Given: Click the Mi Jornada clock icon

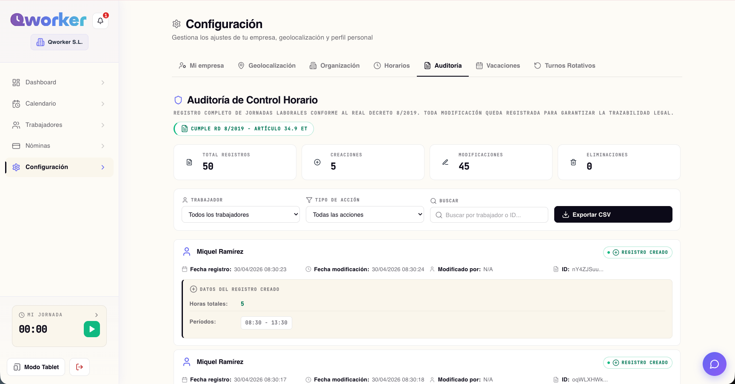Looking at the screenshot, I should point(22,315).
